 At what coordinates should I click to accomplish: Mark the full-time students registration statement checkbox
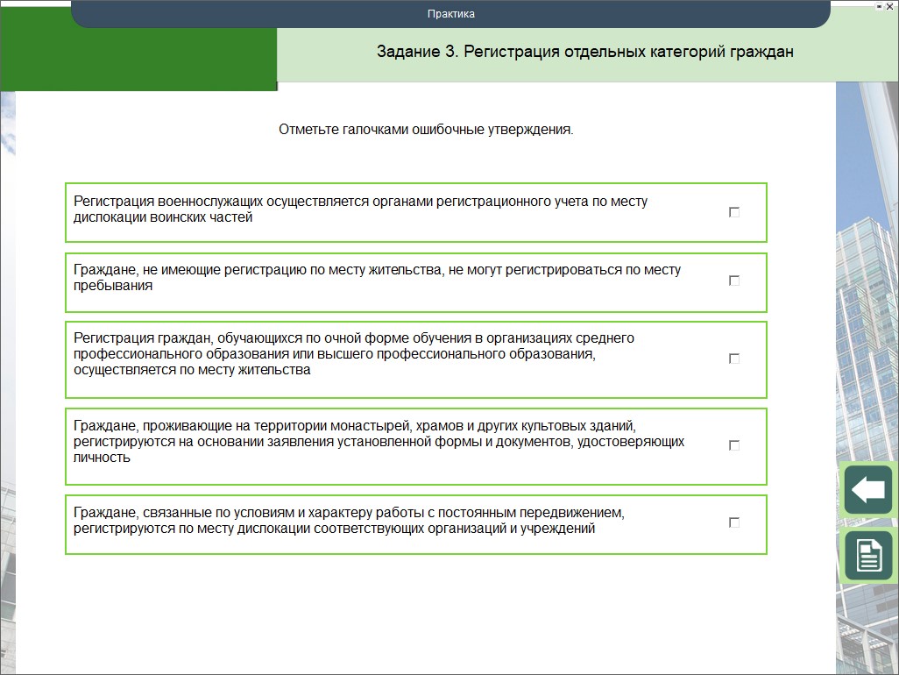pyautogui.click(x=734, y=359)
